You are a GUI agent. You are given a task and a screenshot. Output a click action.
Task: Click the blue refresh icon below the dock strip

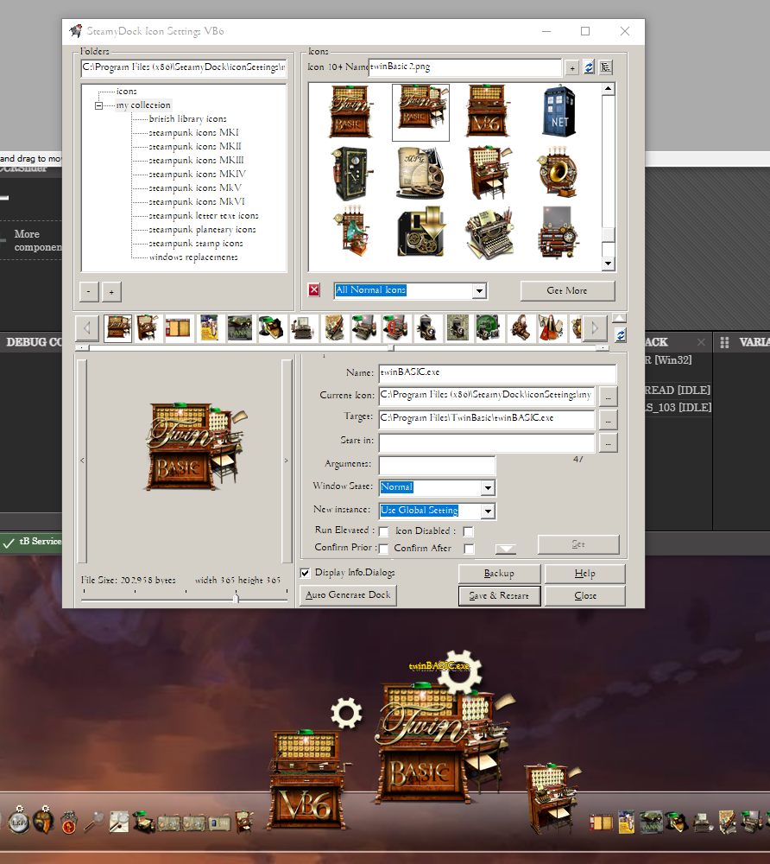click(620, 335)
